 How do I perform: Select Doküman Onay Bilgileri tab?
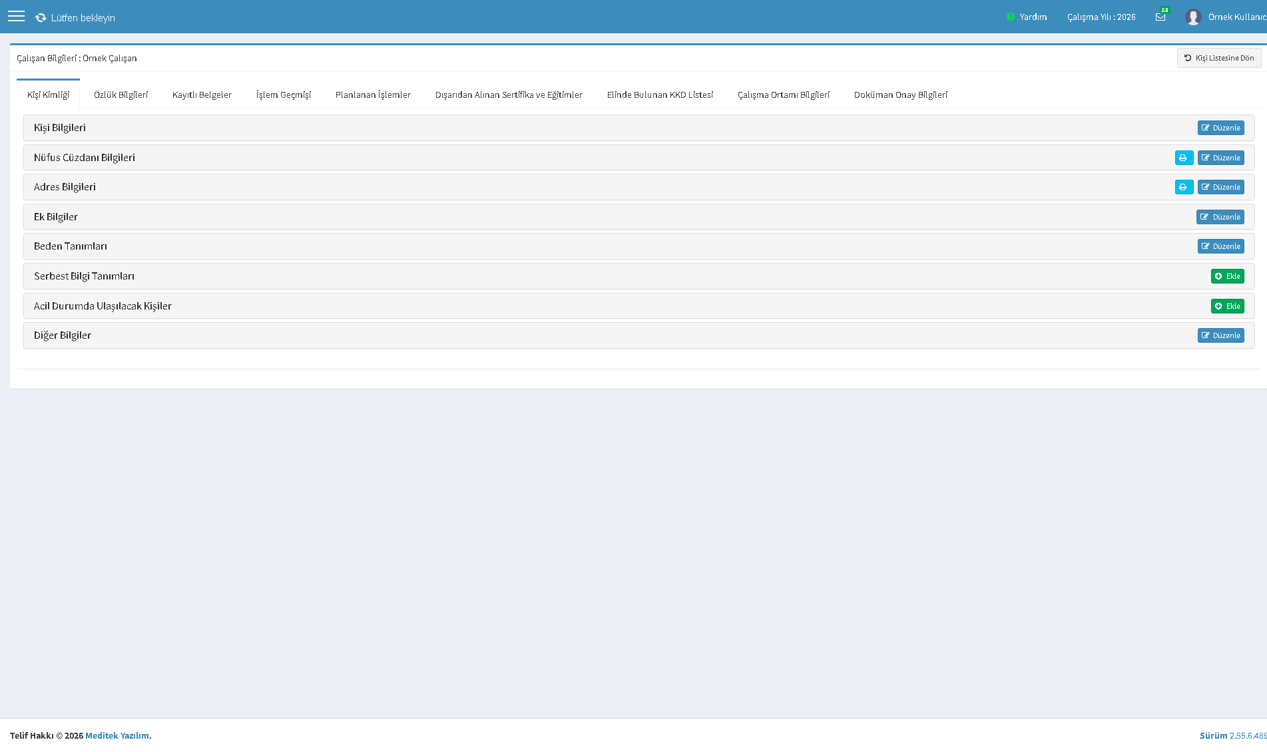(900, 94)
